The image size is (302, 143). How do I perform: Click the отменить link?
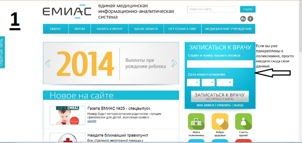pos(224,105)
